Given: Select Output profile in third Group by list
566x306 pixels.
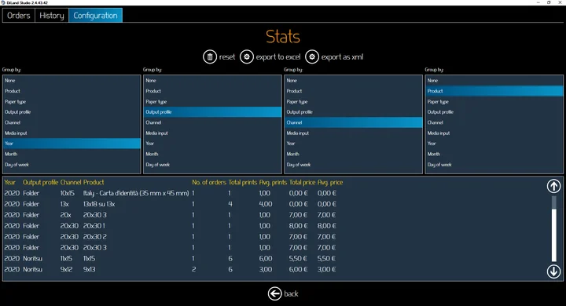Looking at the screenshot, I should click(354, 112).
